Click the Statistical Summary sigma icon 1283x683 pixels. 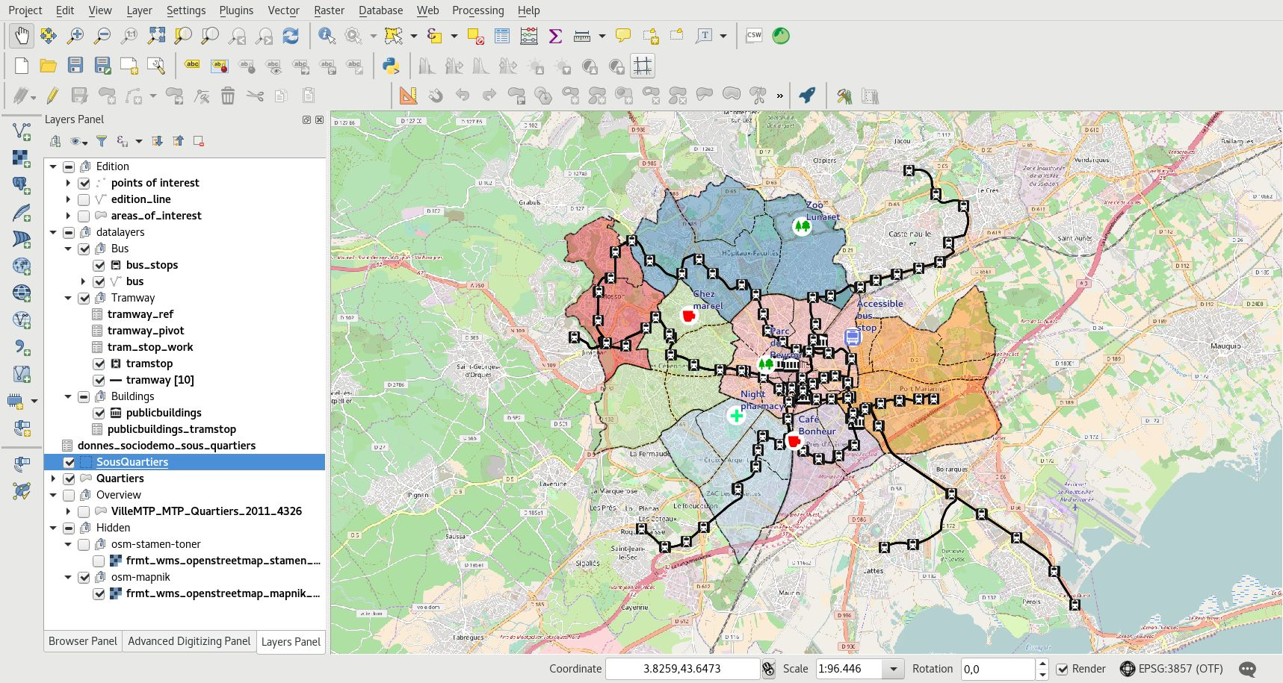coord(555,35)
